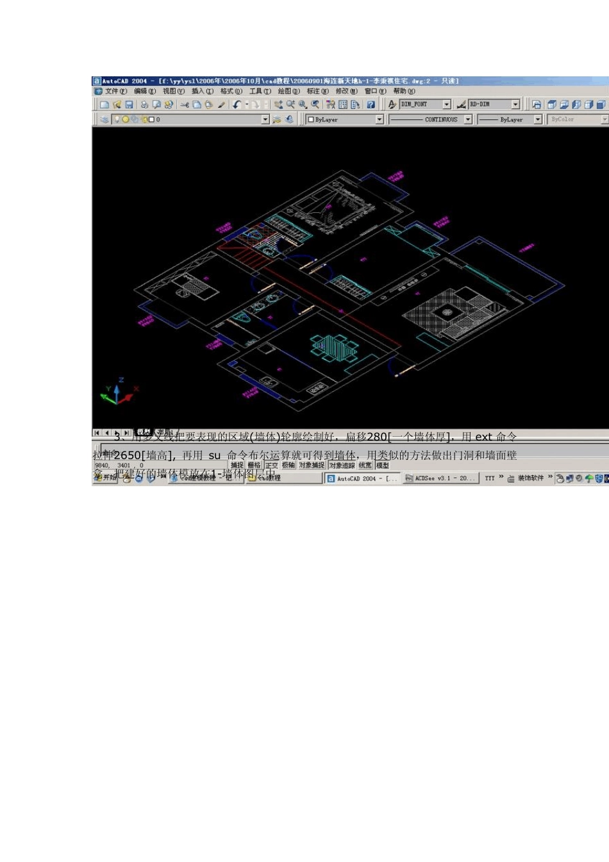Click the Help question mark icon

point(371,105)
